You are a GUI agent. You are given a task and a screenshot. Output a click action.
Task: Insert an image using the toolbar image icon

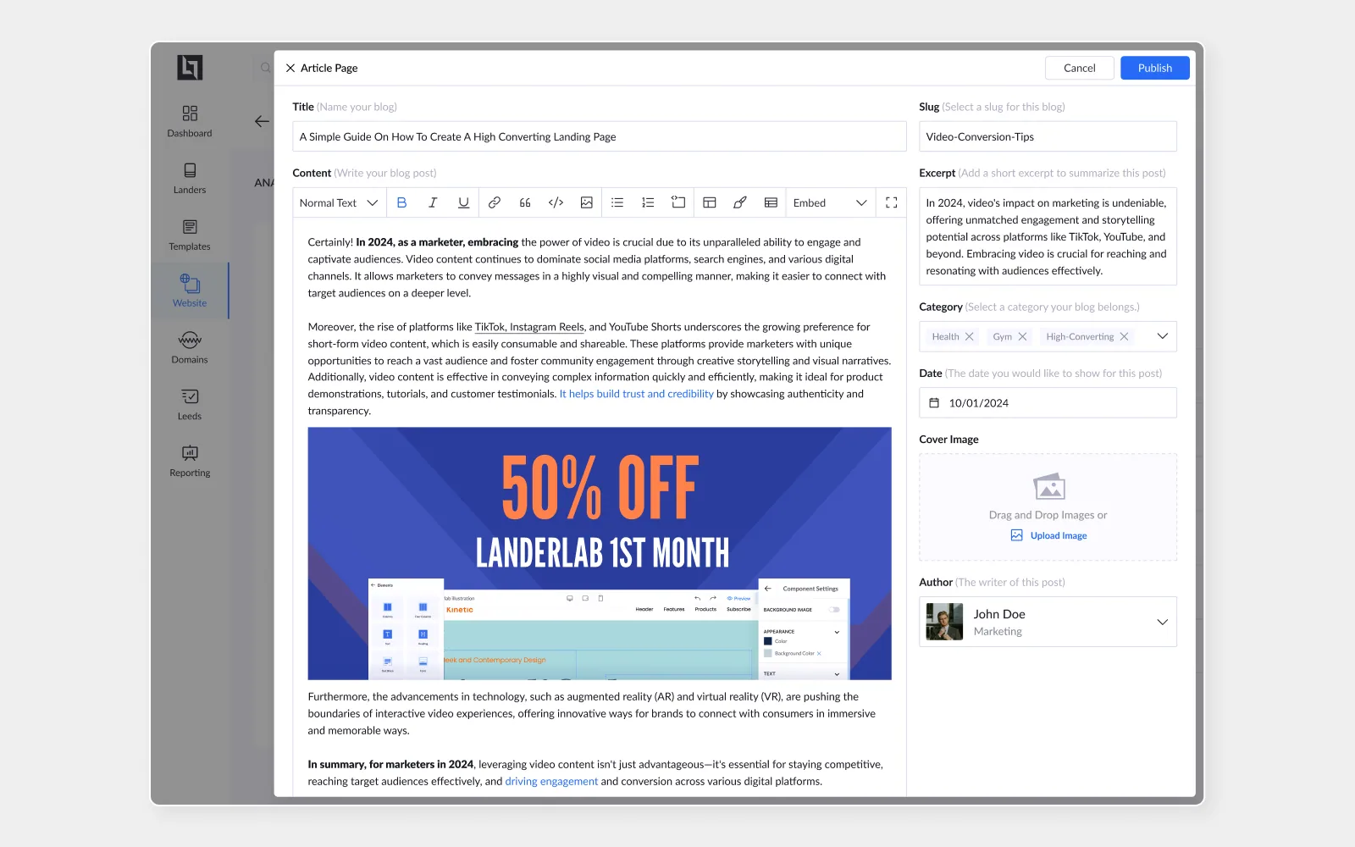586,202
